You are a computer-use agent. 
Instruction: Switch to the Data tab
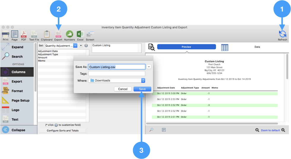257,47
